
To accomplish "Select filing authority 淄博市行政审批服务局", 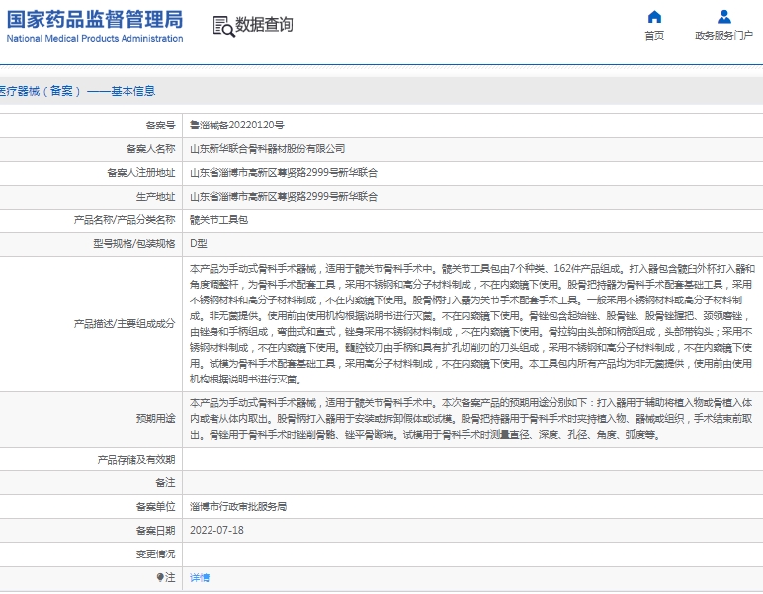I will point(238,506).
